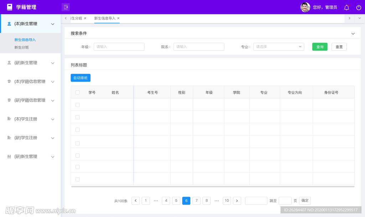Check the last table row checkbox
Image resolution: width=365 pixels, height=217 pixels.
click(78, 179)
